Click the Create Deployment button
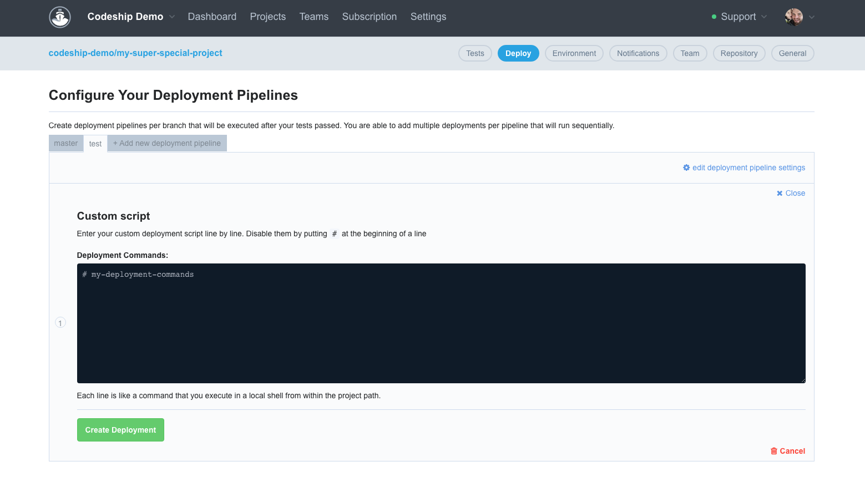The width and height of the screenshot is (865, 477). coord(120,429)
